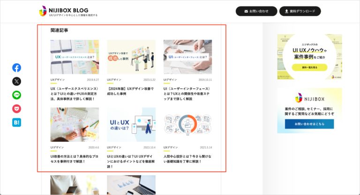
Task: Open the UI（ユーザーインターフェース）とは thumbnail
Action: tap(187, 57)
